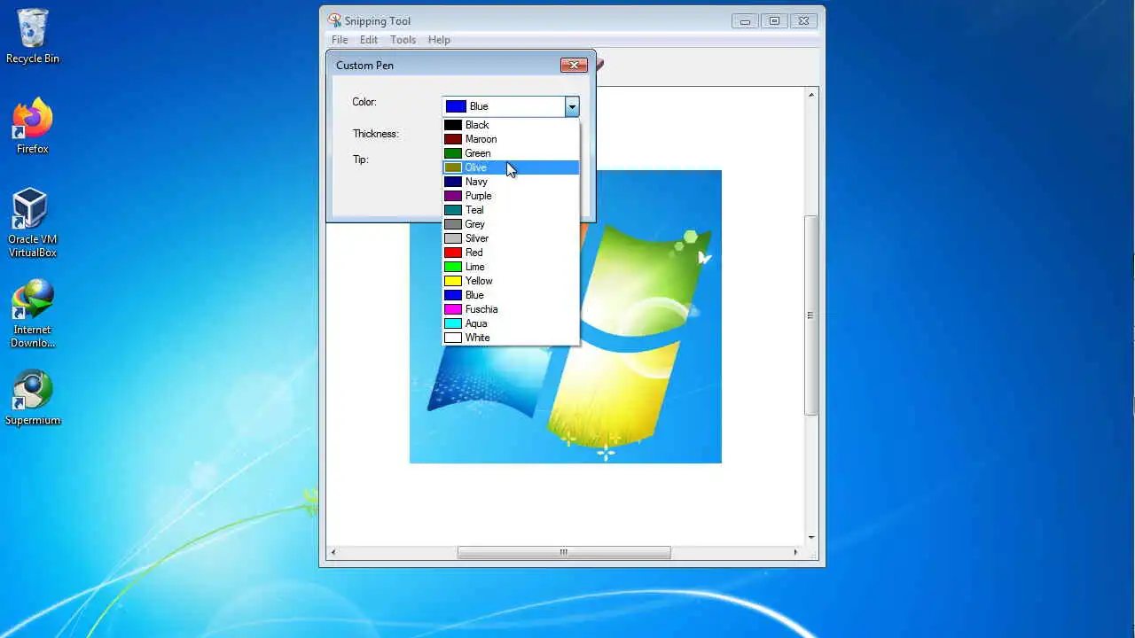Click the vertical scrollbar thumb

(810, 315)
